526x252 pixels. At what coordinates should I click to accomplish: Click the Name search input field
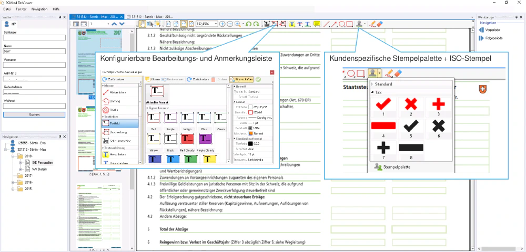coord(34,51)
